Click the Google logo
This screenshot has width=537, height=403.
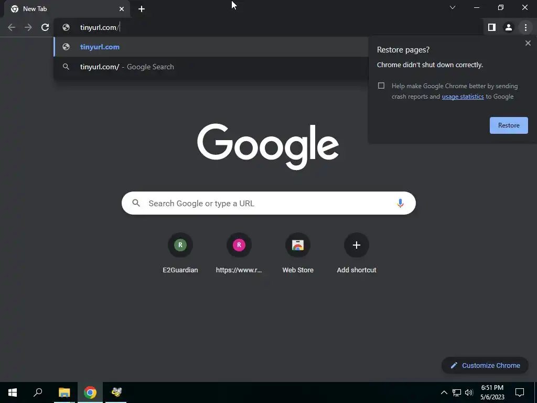coord(268,146)
